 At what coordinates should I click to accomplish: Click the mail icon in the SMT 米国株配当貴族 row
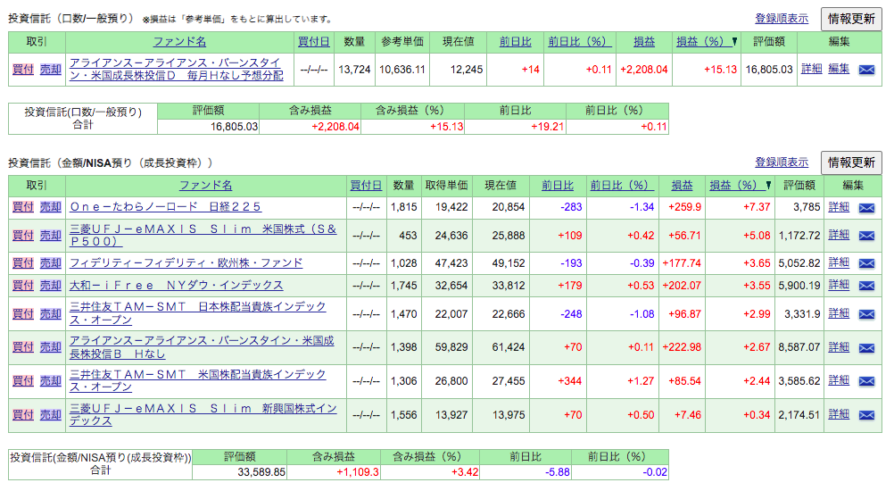pos(866,381)
